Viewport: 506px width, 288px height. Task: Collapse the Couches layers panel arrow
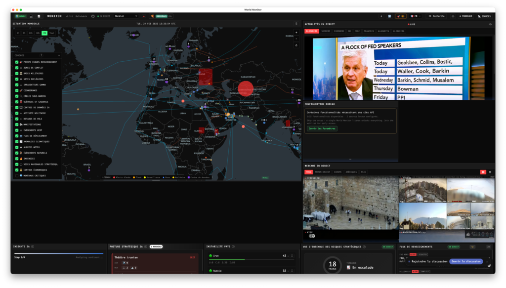59,55
